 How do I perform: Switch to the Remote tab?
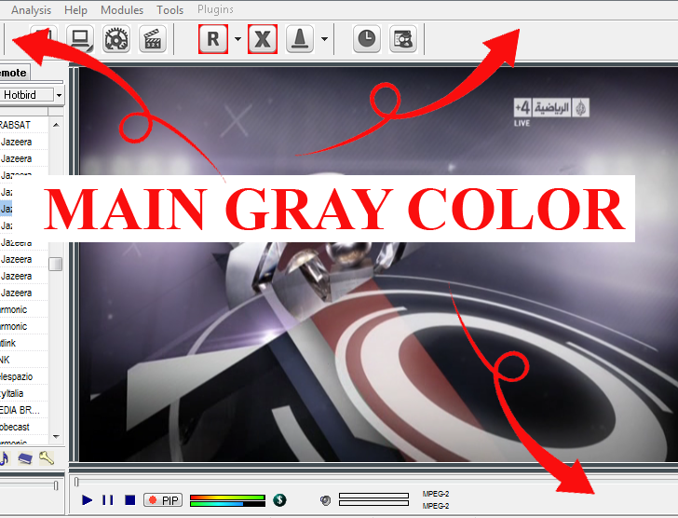tap(13, 73)
